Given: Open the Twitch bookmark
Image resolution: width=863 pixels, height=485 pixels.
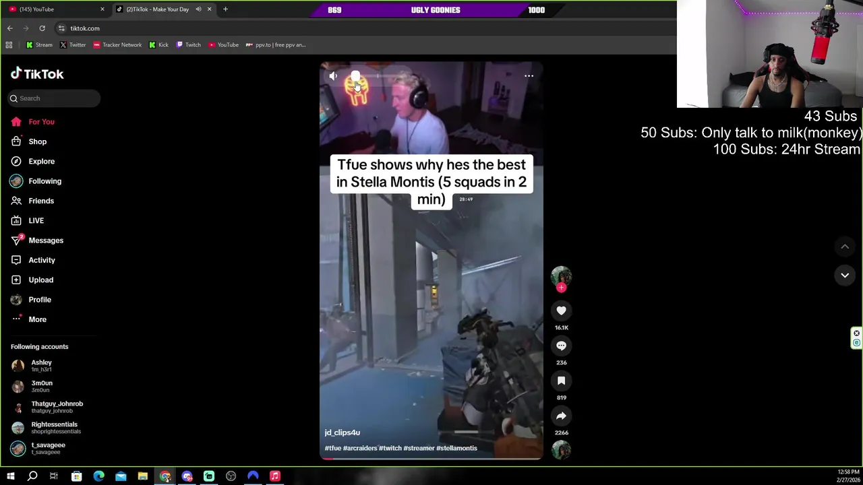Looking at the screenshot, I should pyautogui.click(x=188, y=45).
